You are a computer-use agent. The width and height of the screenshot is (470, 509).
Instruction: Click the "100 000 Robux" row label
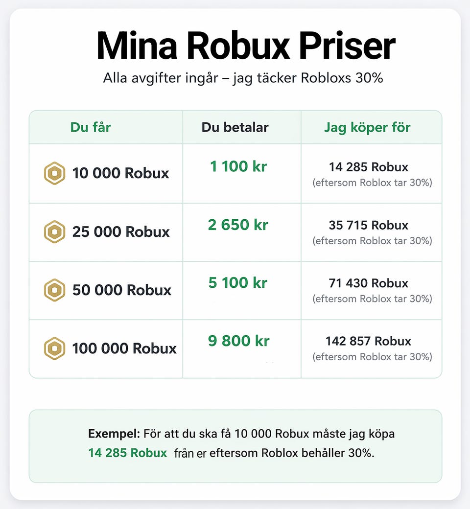[124, 348]
